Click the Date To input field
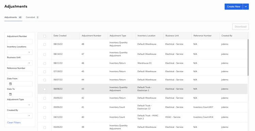This screenshot has height=131, width=255. 20,94
